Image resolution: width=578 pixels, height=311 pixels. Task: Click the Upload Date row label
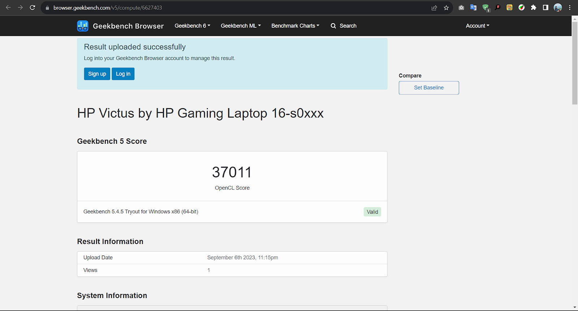pyautogui.click(x=98, y=257)
